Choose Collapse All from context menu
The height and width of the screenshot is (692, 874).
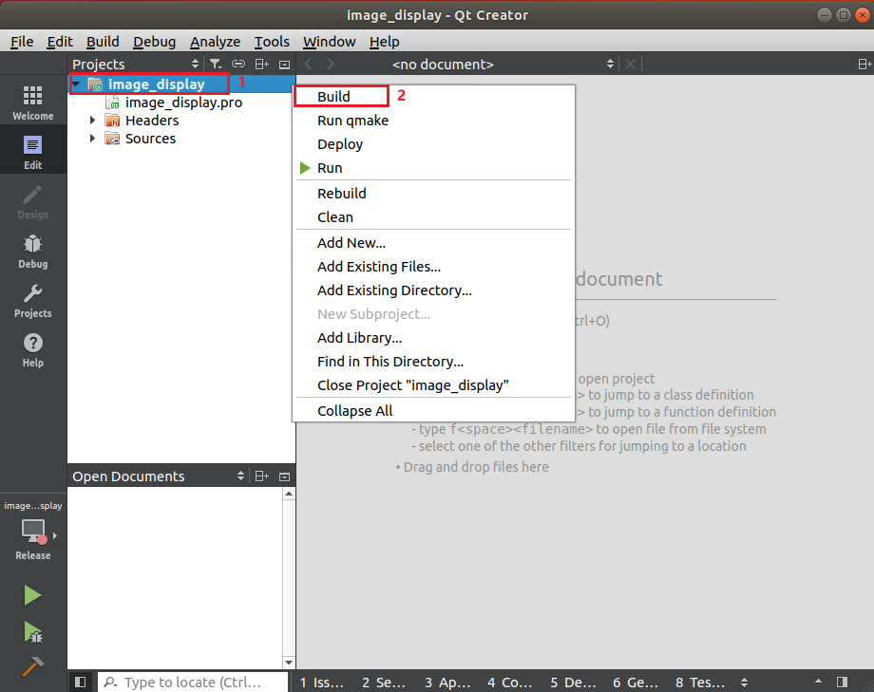[433, 411]
